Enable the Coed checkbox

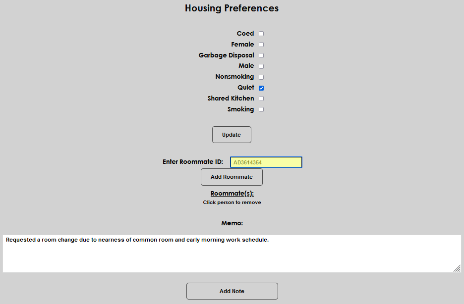[x=261, y=33]
